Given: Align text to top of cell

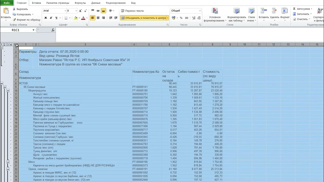Looking at the screenshot, I should 93,11.
